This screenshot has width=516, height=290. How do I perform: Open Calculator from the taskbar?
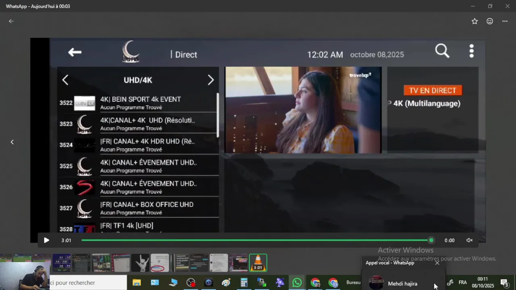tap(244, 283)
